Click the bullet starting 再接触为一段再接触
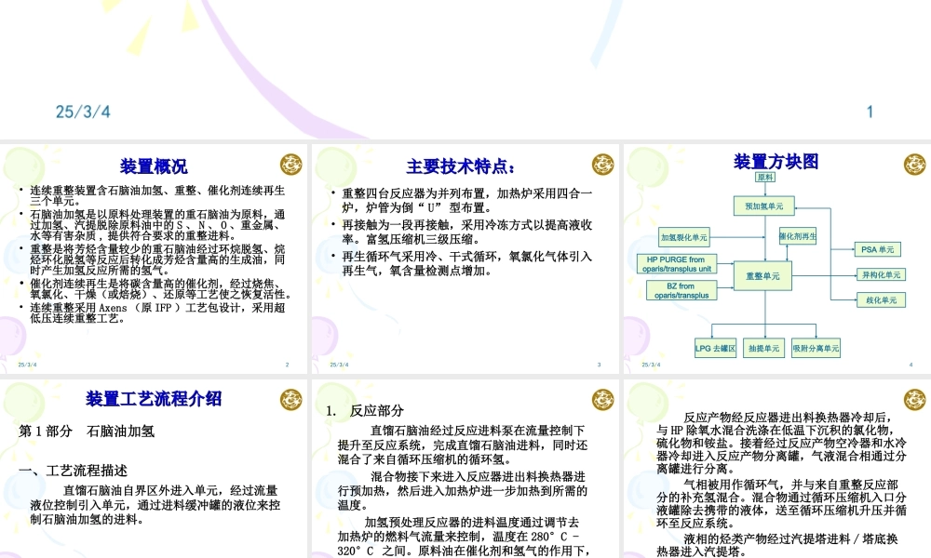The height and width of the screenshot is (558, 931). (x=466, y=232)
